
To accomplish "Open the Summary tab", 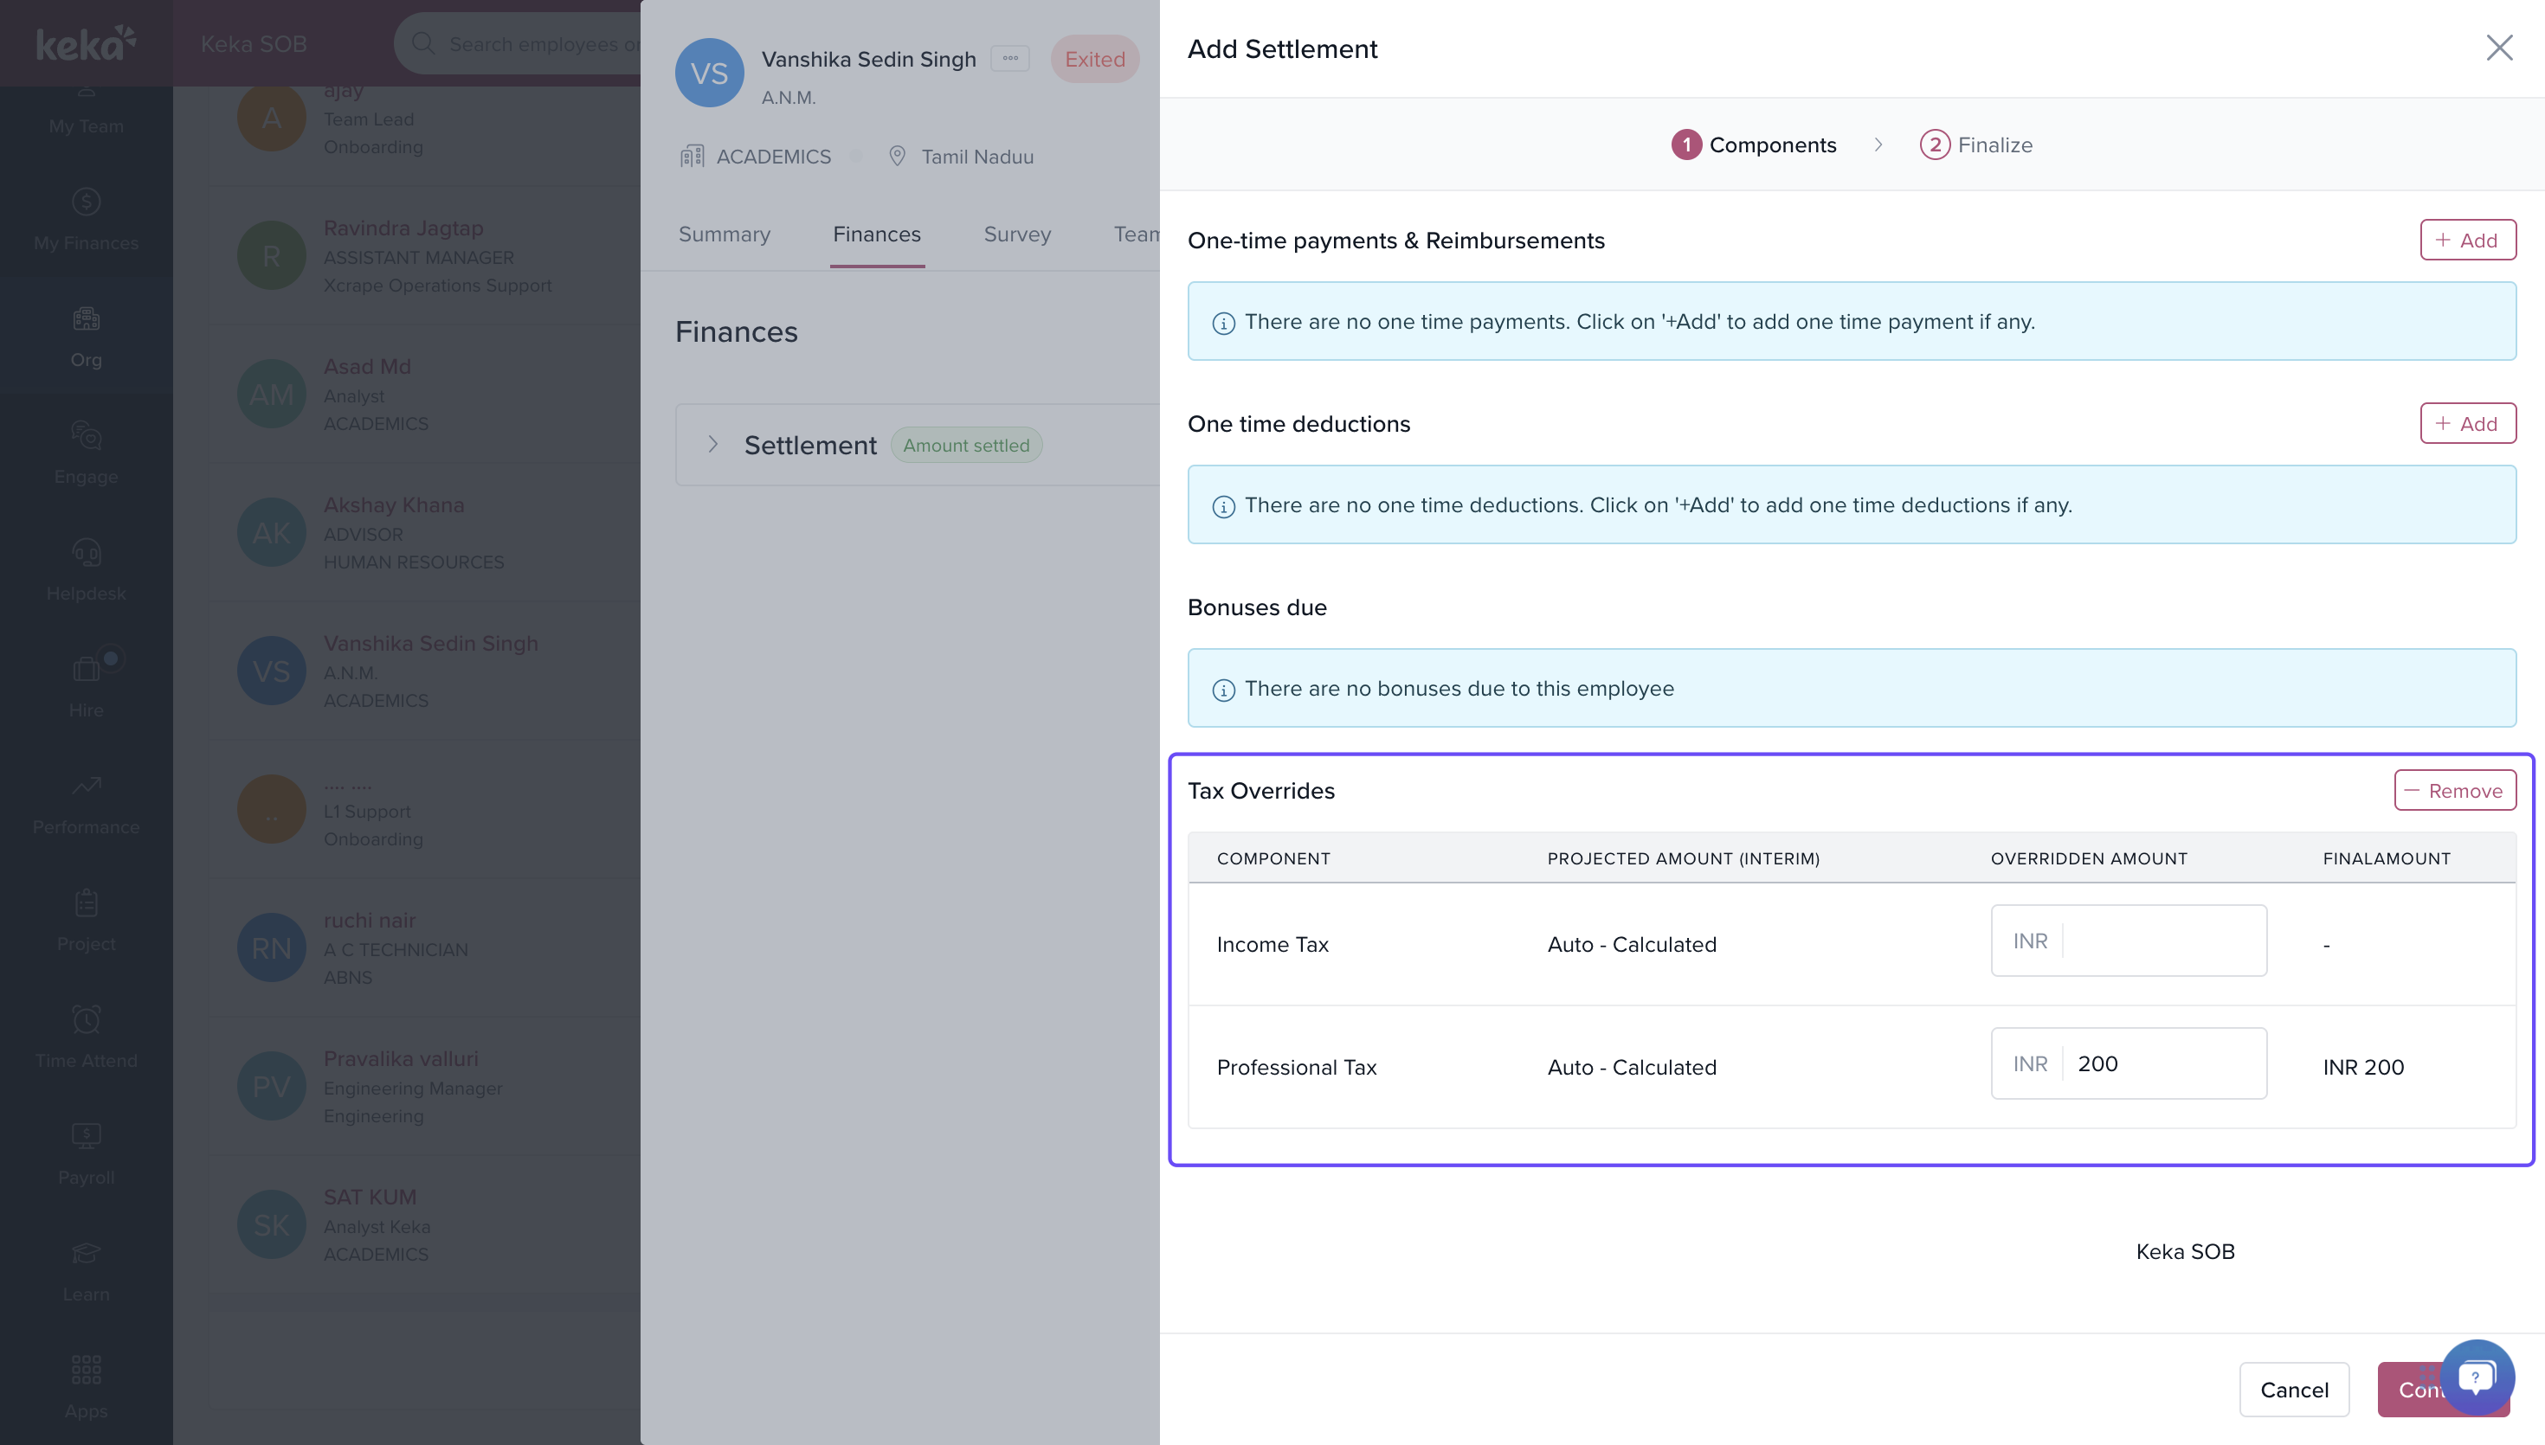I will tap(725, 234).
